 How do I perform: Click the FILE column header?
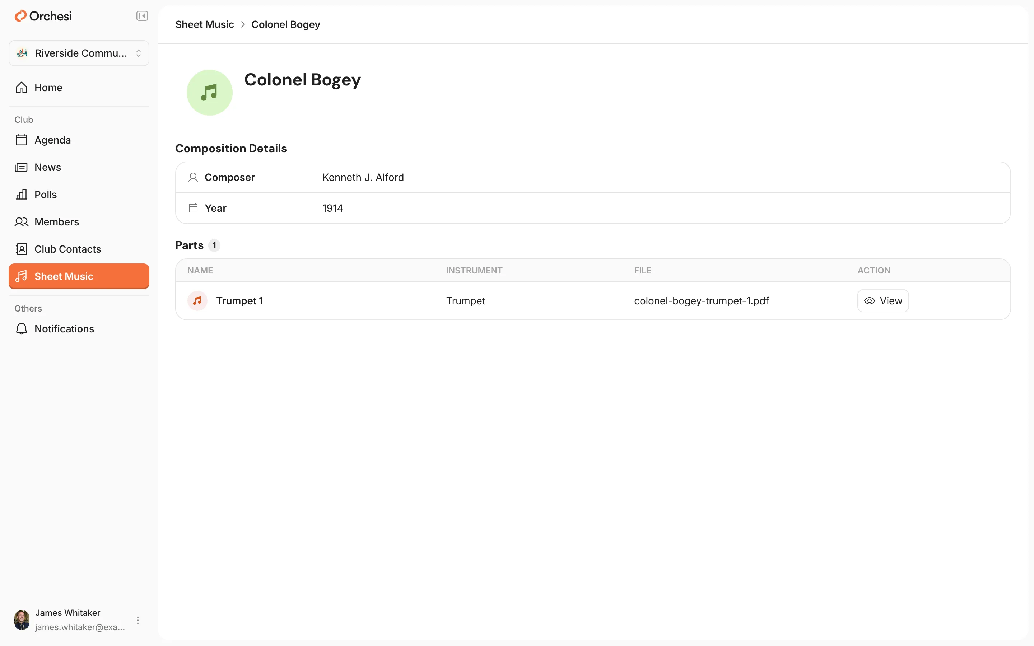coord(642,271)
